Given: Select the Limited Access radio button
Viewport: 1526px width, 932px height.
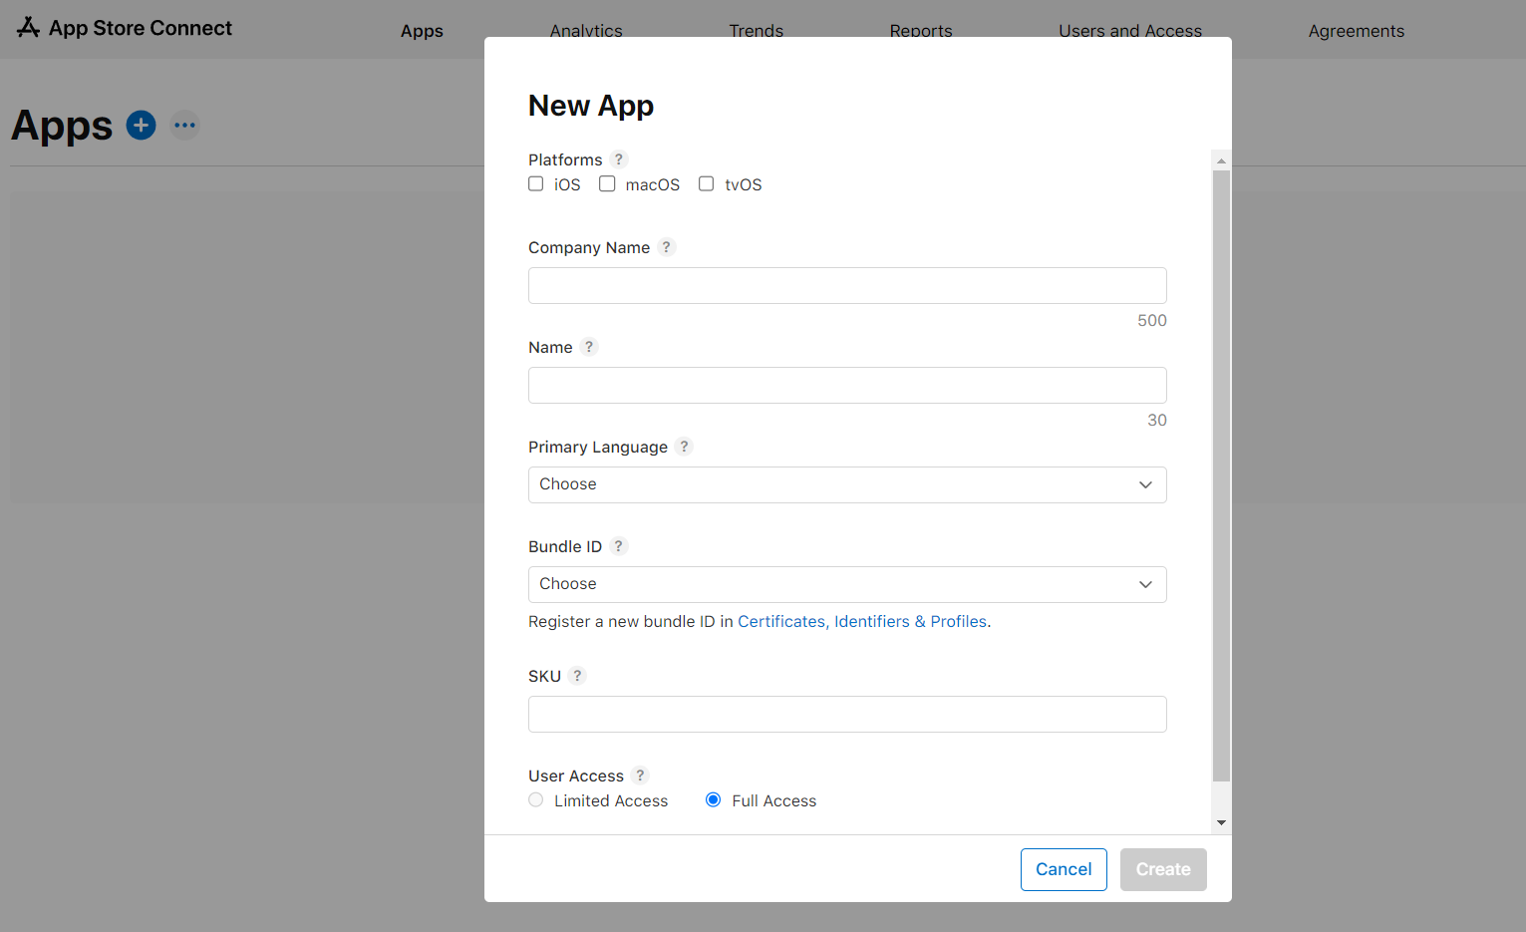Looking at the screenshot, I should [x=536, y=800].
